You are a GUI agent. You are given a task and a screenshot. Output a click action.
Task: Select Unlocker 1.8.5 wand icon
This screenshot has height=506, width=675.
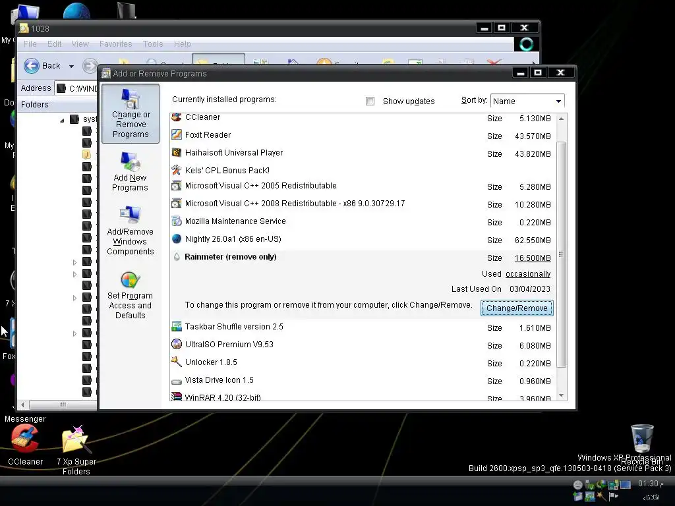click(177, 362)
